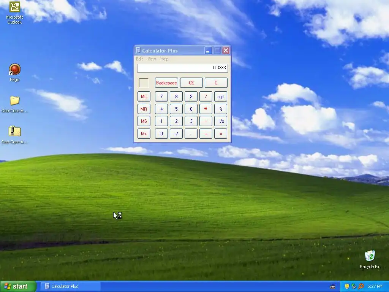Click the digit 1 key

(x=161, y=121)
